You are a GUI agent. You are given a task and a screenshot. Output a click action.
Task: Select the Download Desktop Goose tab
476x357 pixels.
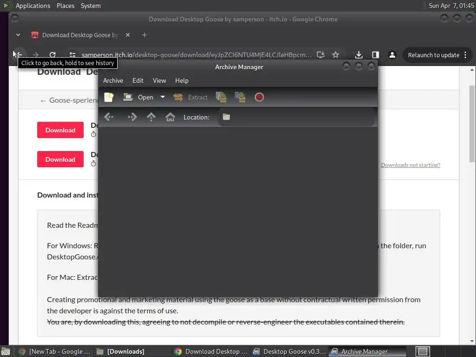79,35
